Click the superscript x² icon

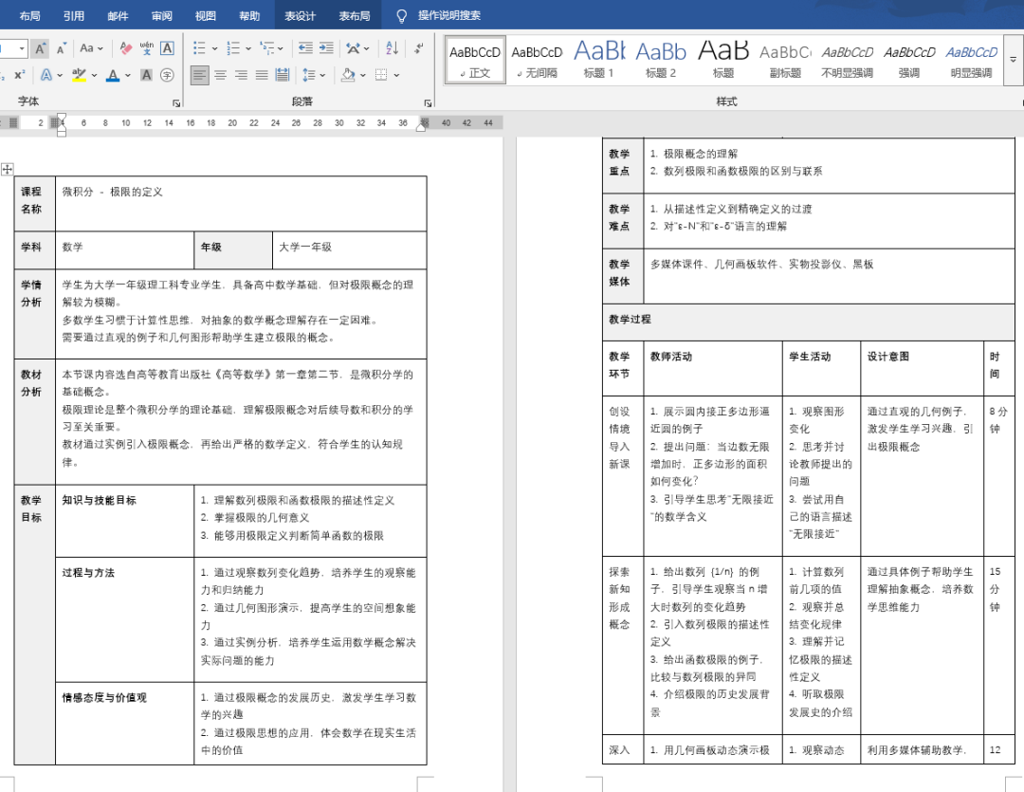tap(19, 75)
